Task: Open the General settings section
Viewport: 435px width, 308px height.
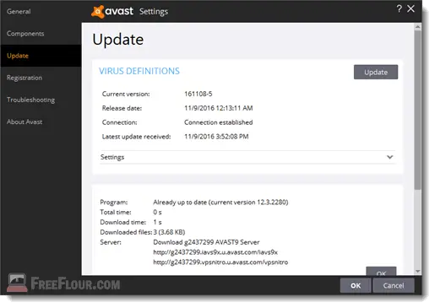Action: pyautogui.click(x=19, y=12)
